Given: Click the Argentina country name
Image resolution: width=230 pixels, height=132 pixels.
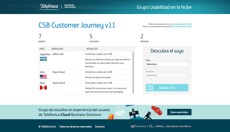Looking at the screenshot, I should pyautogui.click(x=45, y=54).
